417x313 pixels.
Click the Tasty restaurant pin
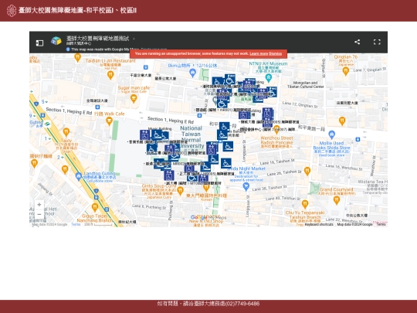point(66,132)
